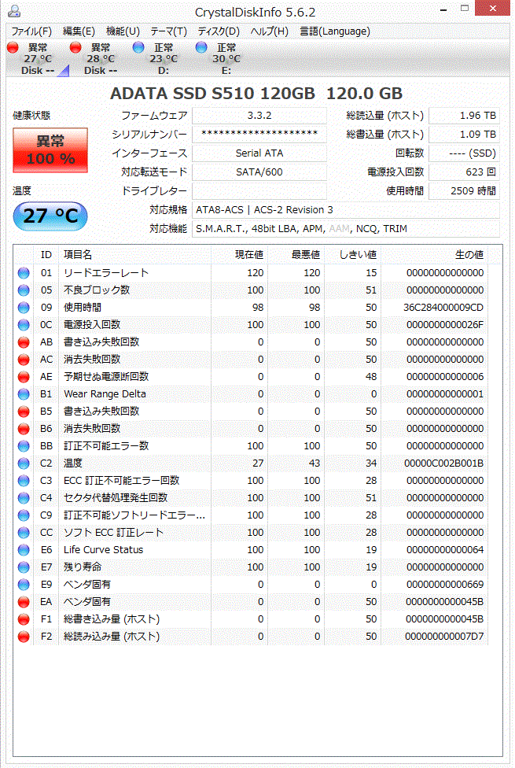515x768 pixels.
Task: Click the 対応機能 features field with TRIM
Action: click(x=346, y=229)
